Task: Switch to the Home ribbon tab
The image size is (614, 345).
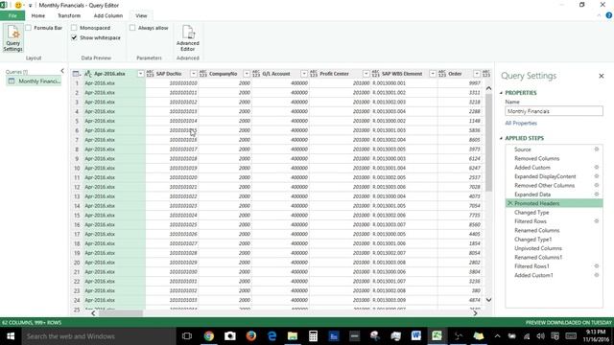Action: pyautogui.click(x=38, y=15)
